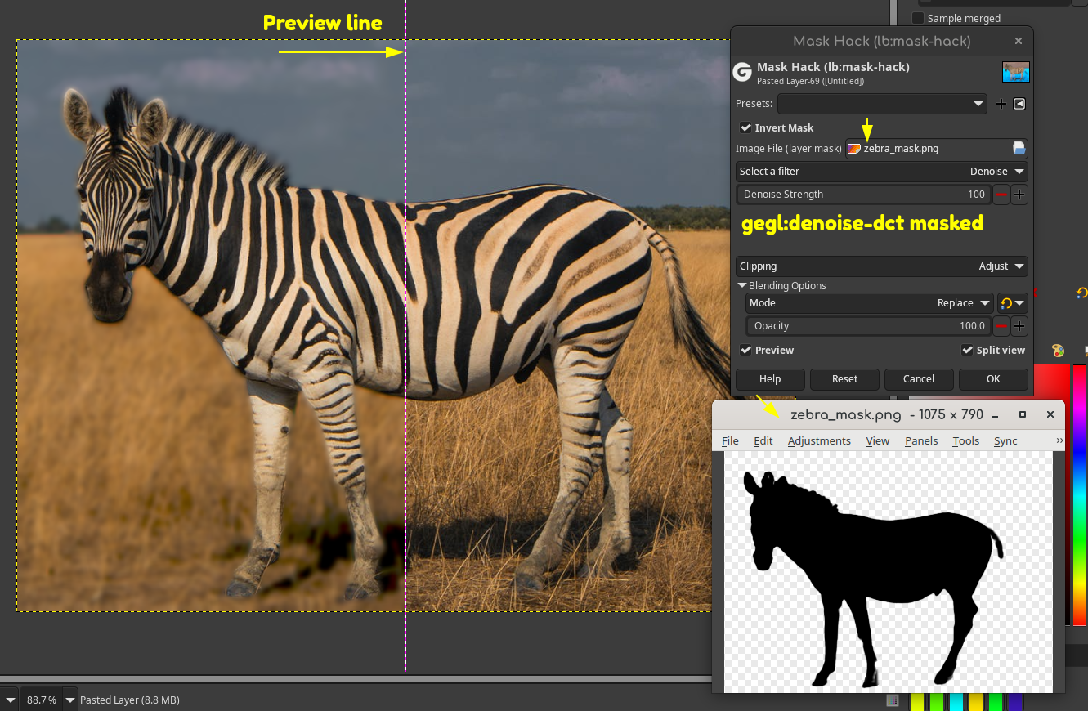Click the zoom field showing 88.7 %
This screenshot has height=711, width=1088.
pos(42,700)
